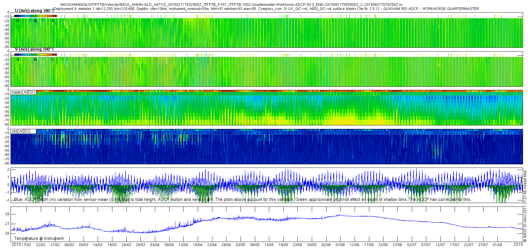Click the 26 tick on temperature axis

pos(7,233)
